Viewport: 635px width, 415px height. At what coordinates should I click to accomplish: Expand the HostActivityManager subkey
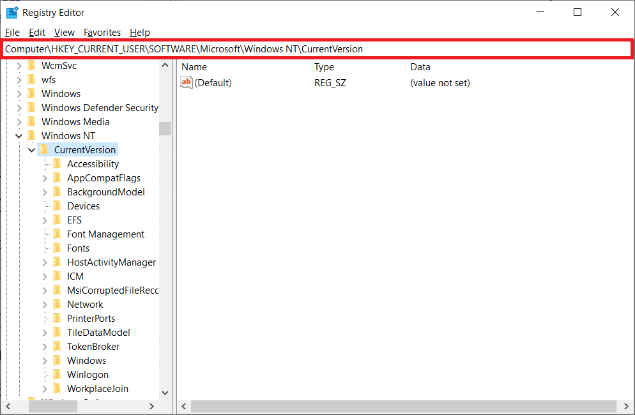point(44,262)
